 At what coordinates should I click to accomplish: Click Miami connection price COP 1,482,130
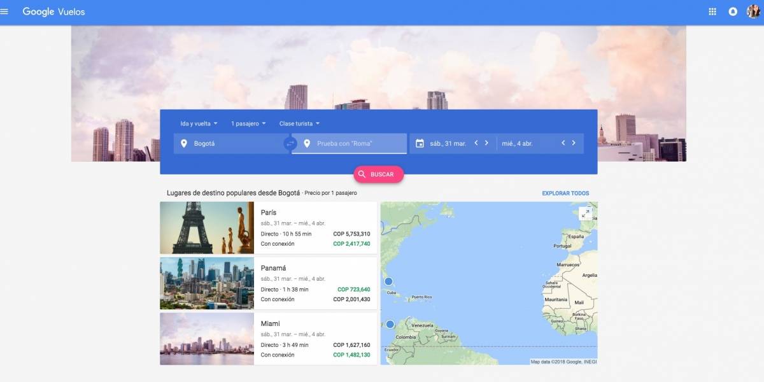[x=351, y=355]
